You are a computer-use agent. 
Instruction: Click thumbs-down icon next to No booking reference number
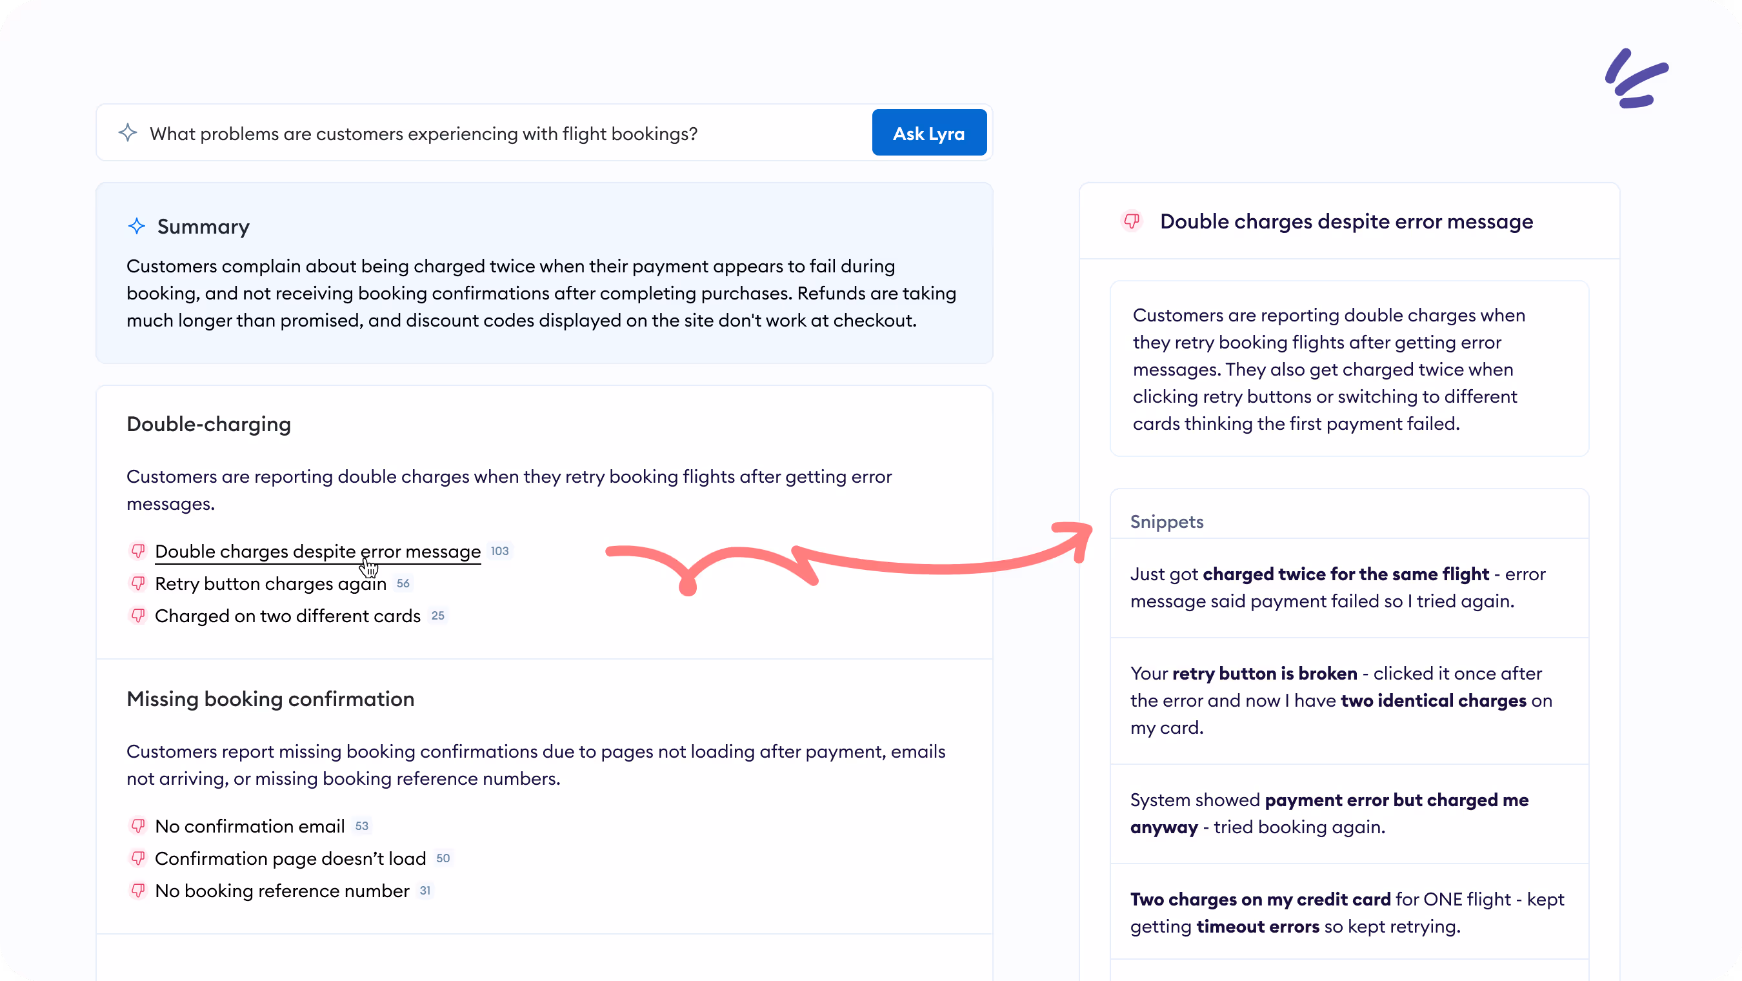[138, 891]
